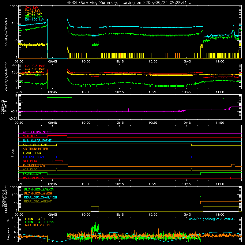Click the 0.1-0.3 MeV legend label
This screenshot has width=245, height=245.
(35, 66)
